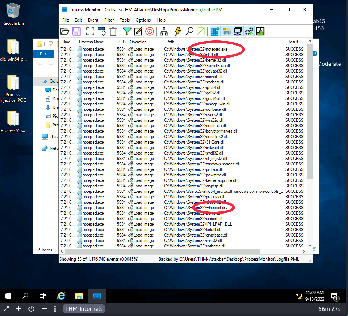348x316 pixels.
Task: Click the Highlight pencil icon
Action: point(138,31)
